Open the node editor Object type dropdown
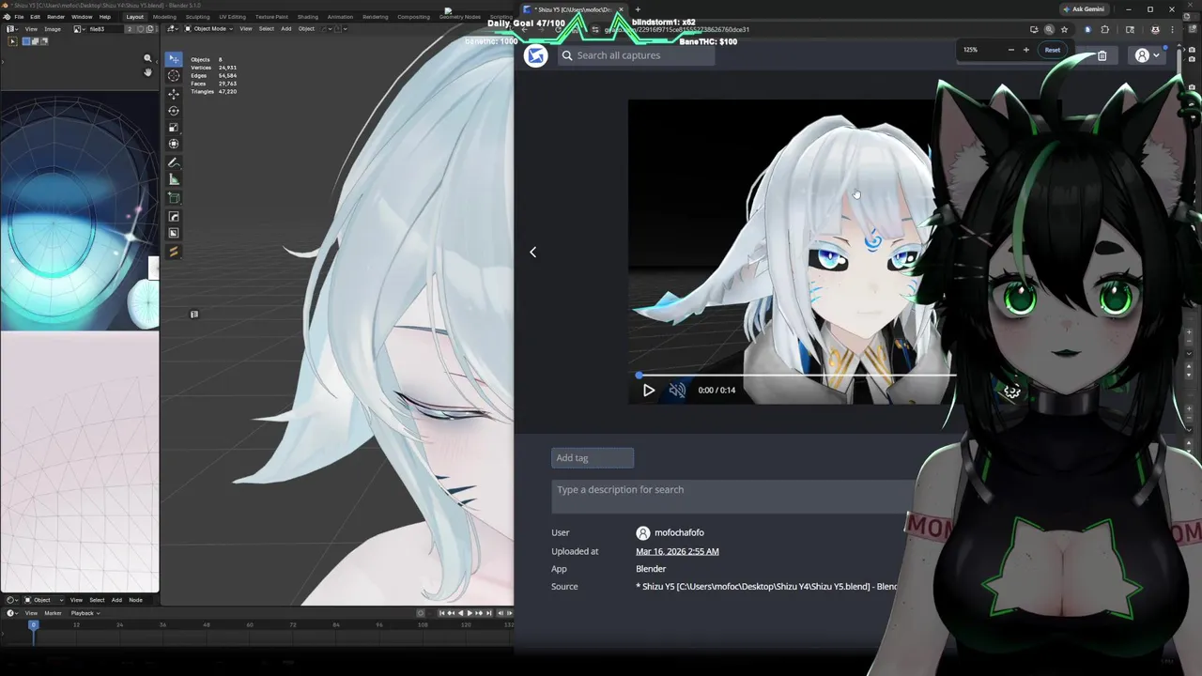This screenshot has width=1202, height=676. (x=43, y=600)
